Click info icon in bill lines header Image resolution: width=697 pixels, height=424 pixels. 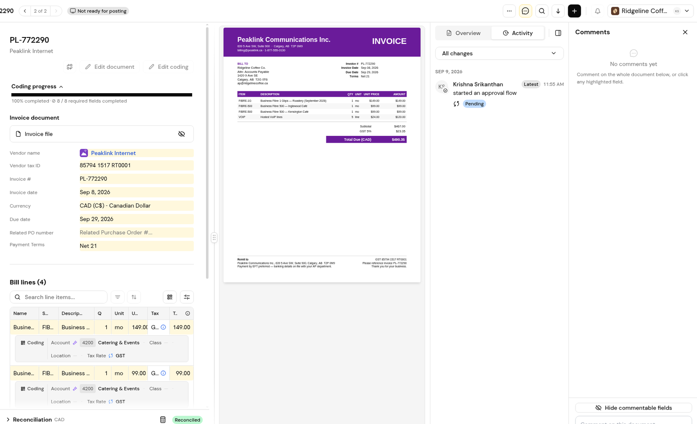[188, 313]
